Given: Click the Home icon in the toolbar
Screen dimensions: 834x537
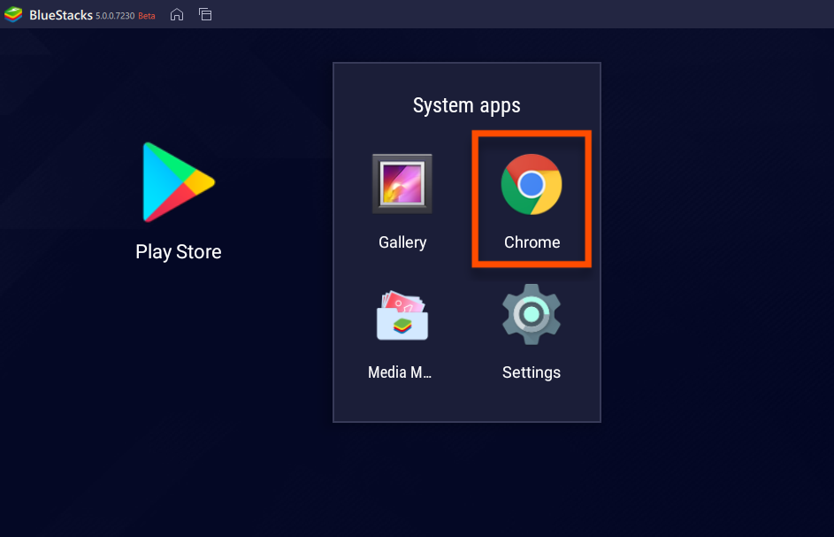Looking at the screenshot, I should [x=176, y=15].
